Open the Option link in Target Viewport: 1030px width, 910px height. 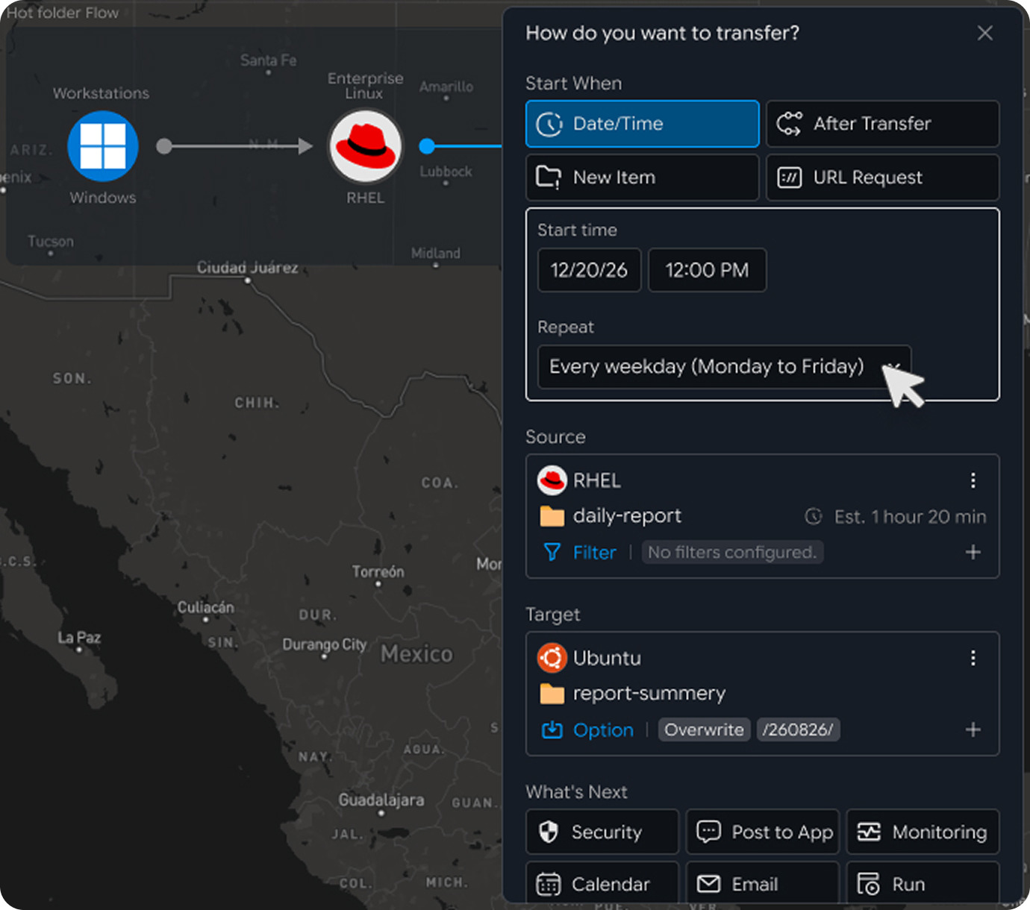pyautogui.click(x=603, y=730)
